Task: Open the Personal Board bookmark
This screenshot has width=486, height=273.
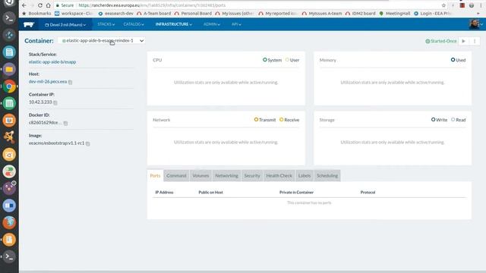Action: click(193, 14)
